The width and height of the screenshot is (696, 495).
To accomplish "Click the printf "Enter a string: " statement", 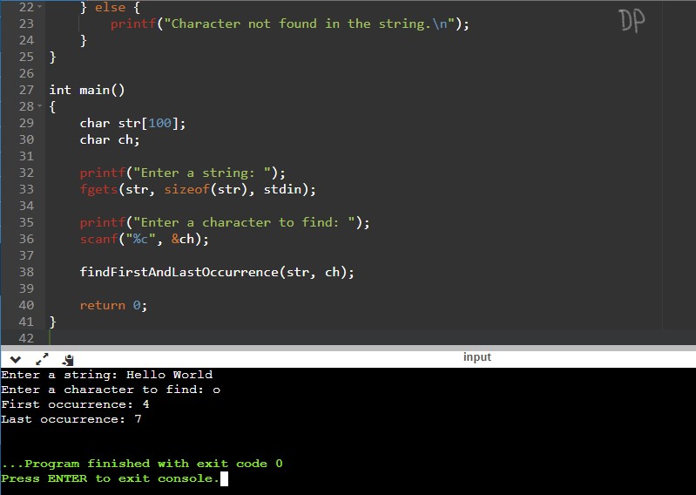I will tap(182, 173).
